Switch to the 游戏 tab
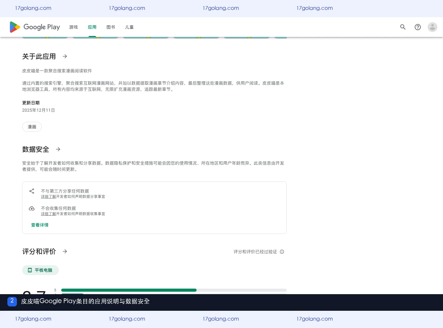Screen dimensions: 443x328 pyautogui.click(x=74, y=27)
